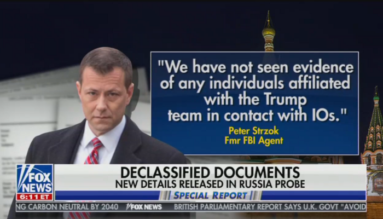Screen dimensions: 383x219
Task: Click the 'Fmr FBI Agent' title text
Action: tap(254, 141)
